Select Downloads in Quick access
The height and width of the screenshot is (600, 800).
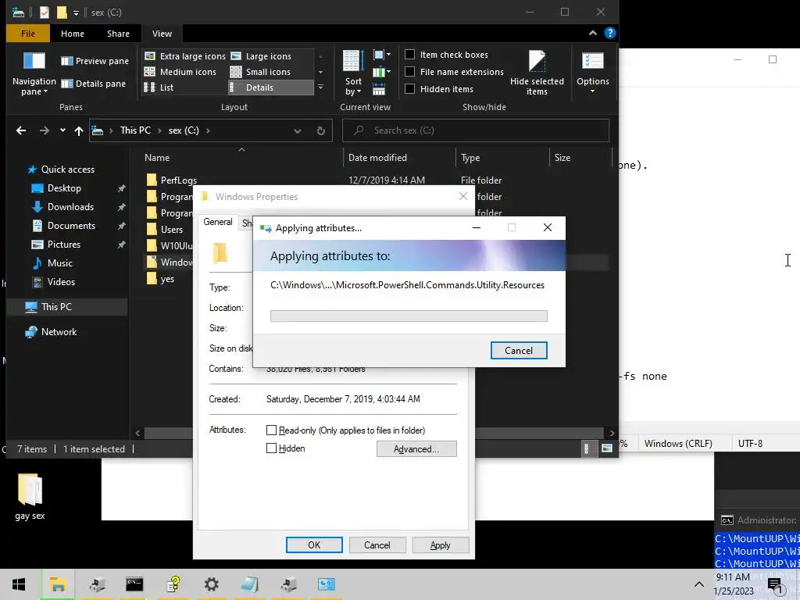coord(70,207)
